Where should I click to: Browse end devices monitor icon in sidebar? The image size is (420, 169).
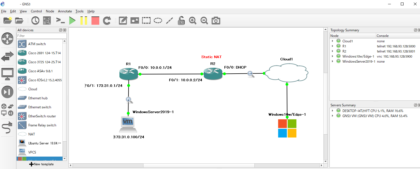point(7,74)
